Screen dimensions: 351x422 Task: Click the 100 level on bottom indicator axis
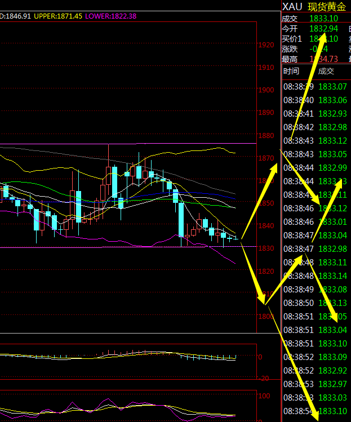point(264,396)
